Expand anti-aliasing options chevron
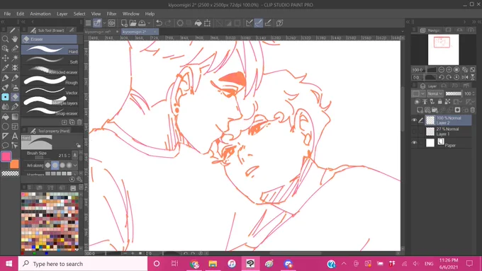The width and height of the screenshot is (482, 271). tap(75, 165)
